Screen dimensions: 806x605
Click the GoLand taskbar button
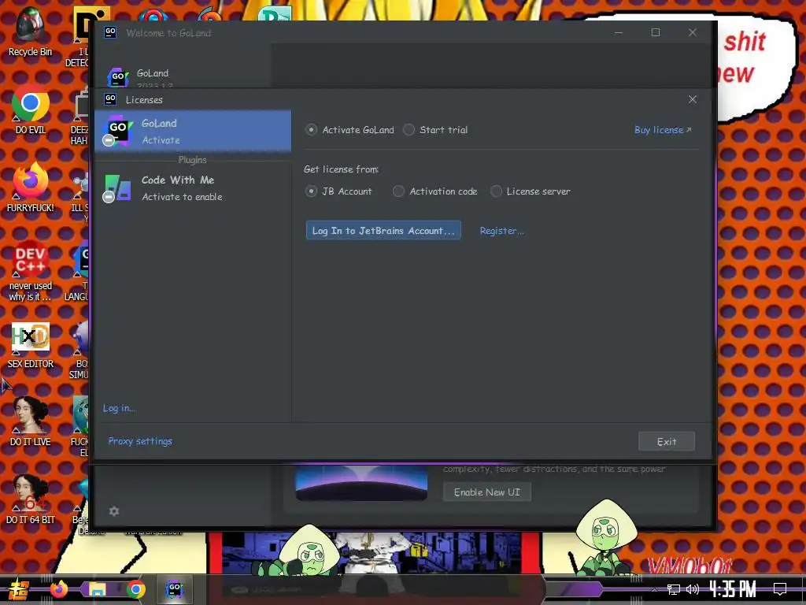pos(174,589)
